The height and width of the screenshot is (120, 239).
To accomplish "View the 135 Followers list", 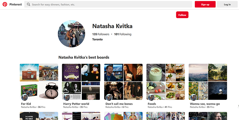I will coord(101,34).
